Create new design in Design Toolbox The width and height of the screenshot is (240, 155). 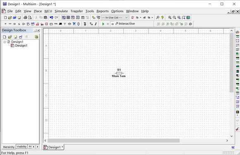(x=5, y=37)
